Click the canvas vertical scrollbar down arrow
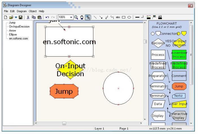This screenshot has height=134, width=198. [x=145, y=119]
